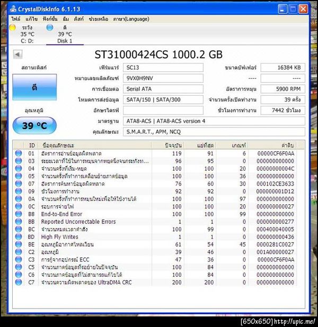Click raw value 000400040005
This screenshot has height=327, width=318.
click(275, 229)
